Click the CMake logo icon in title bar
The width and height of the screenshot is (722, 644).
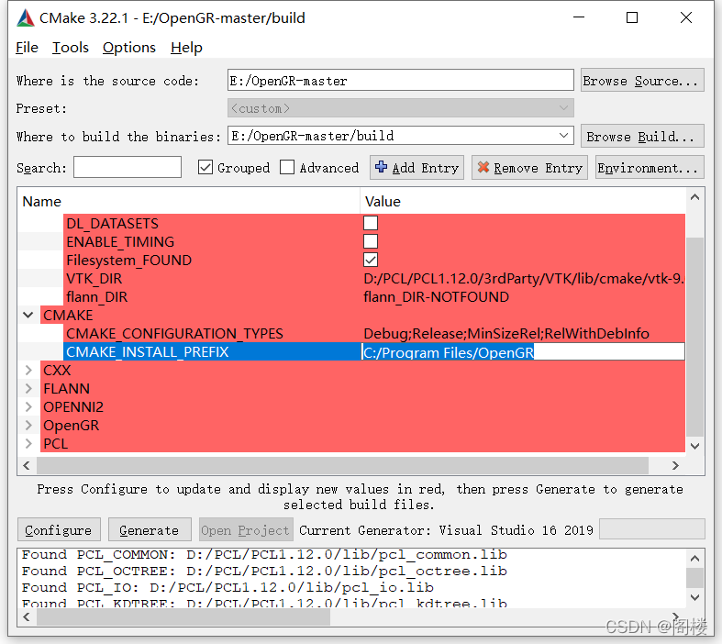[x=26, y=18]
